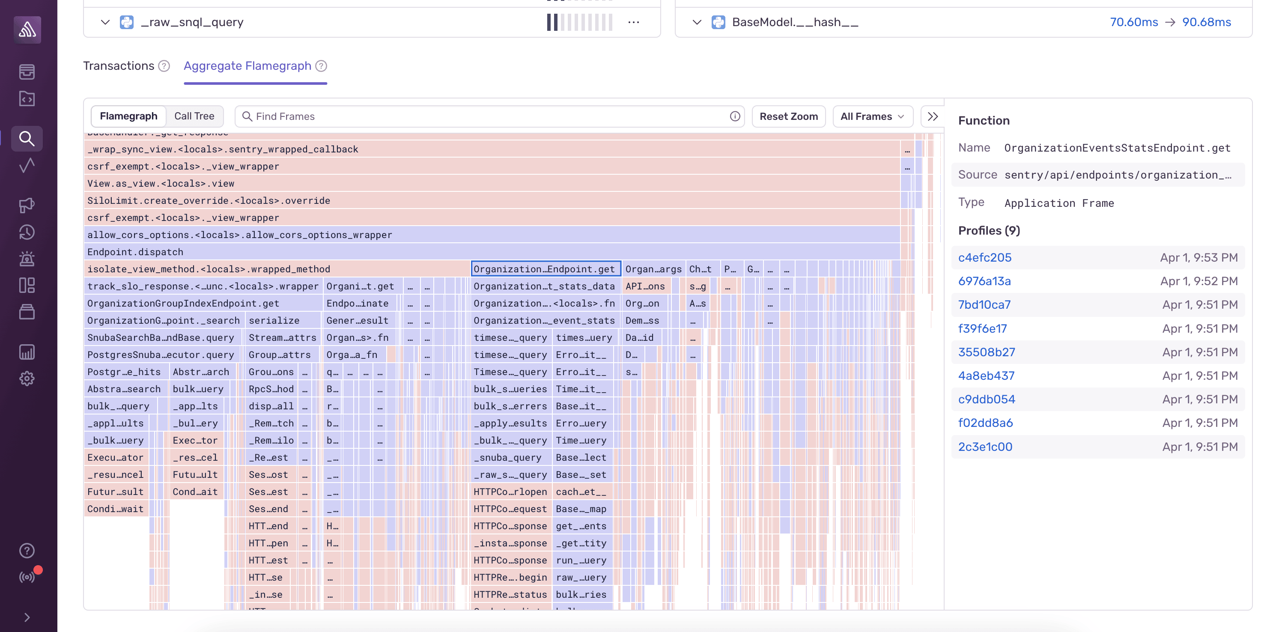Open the Stats bar-chart icon

(27, 352)
